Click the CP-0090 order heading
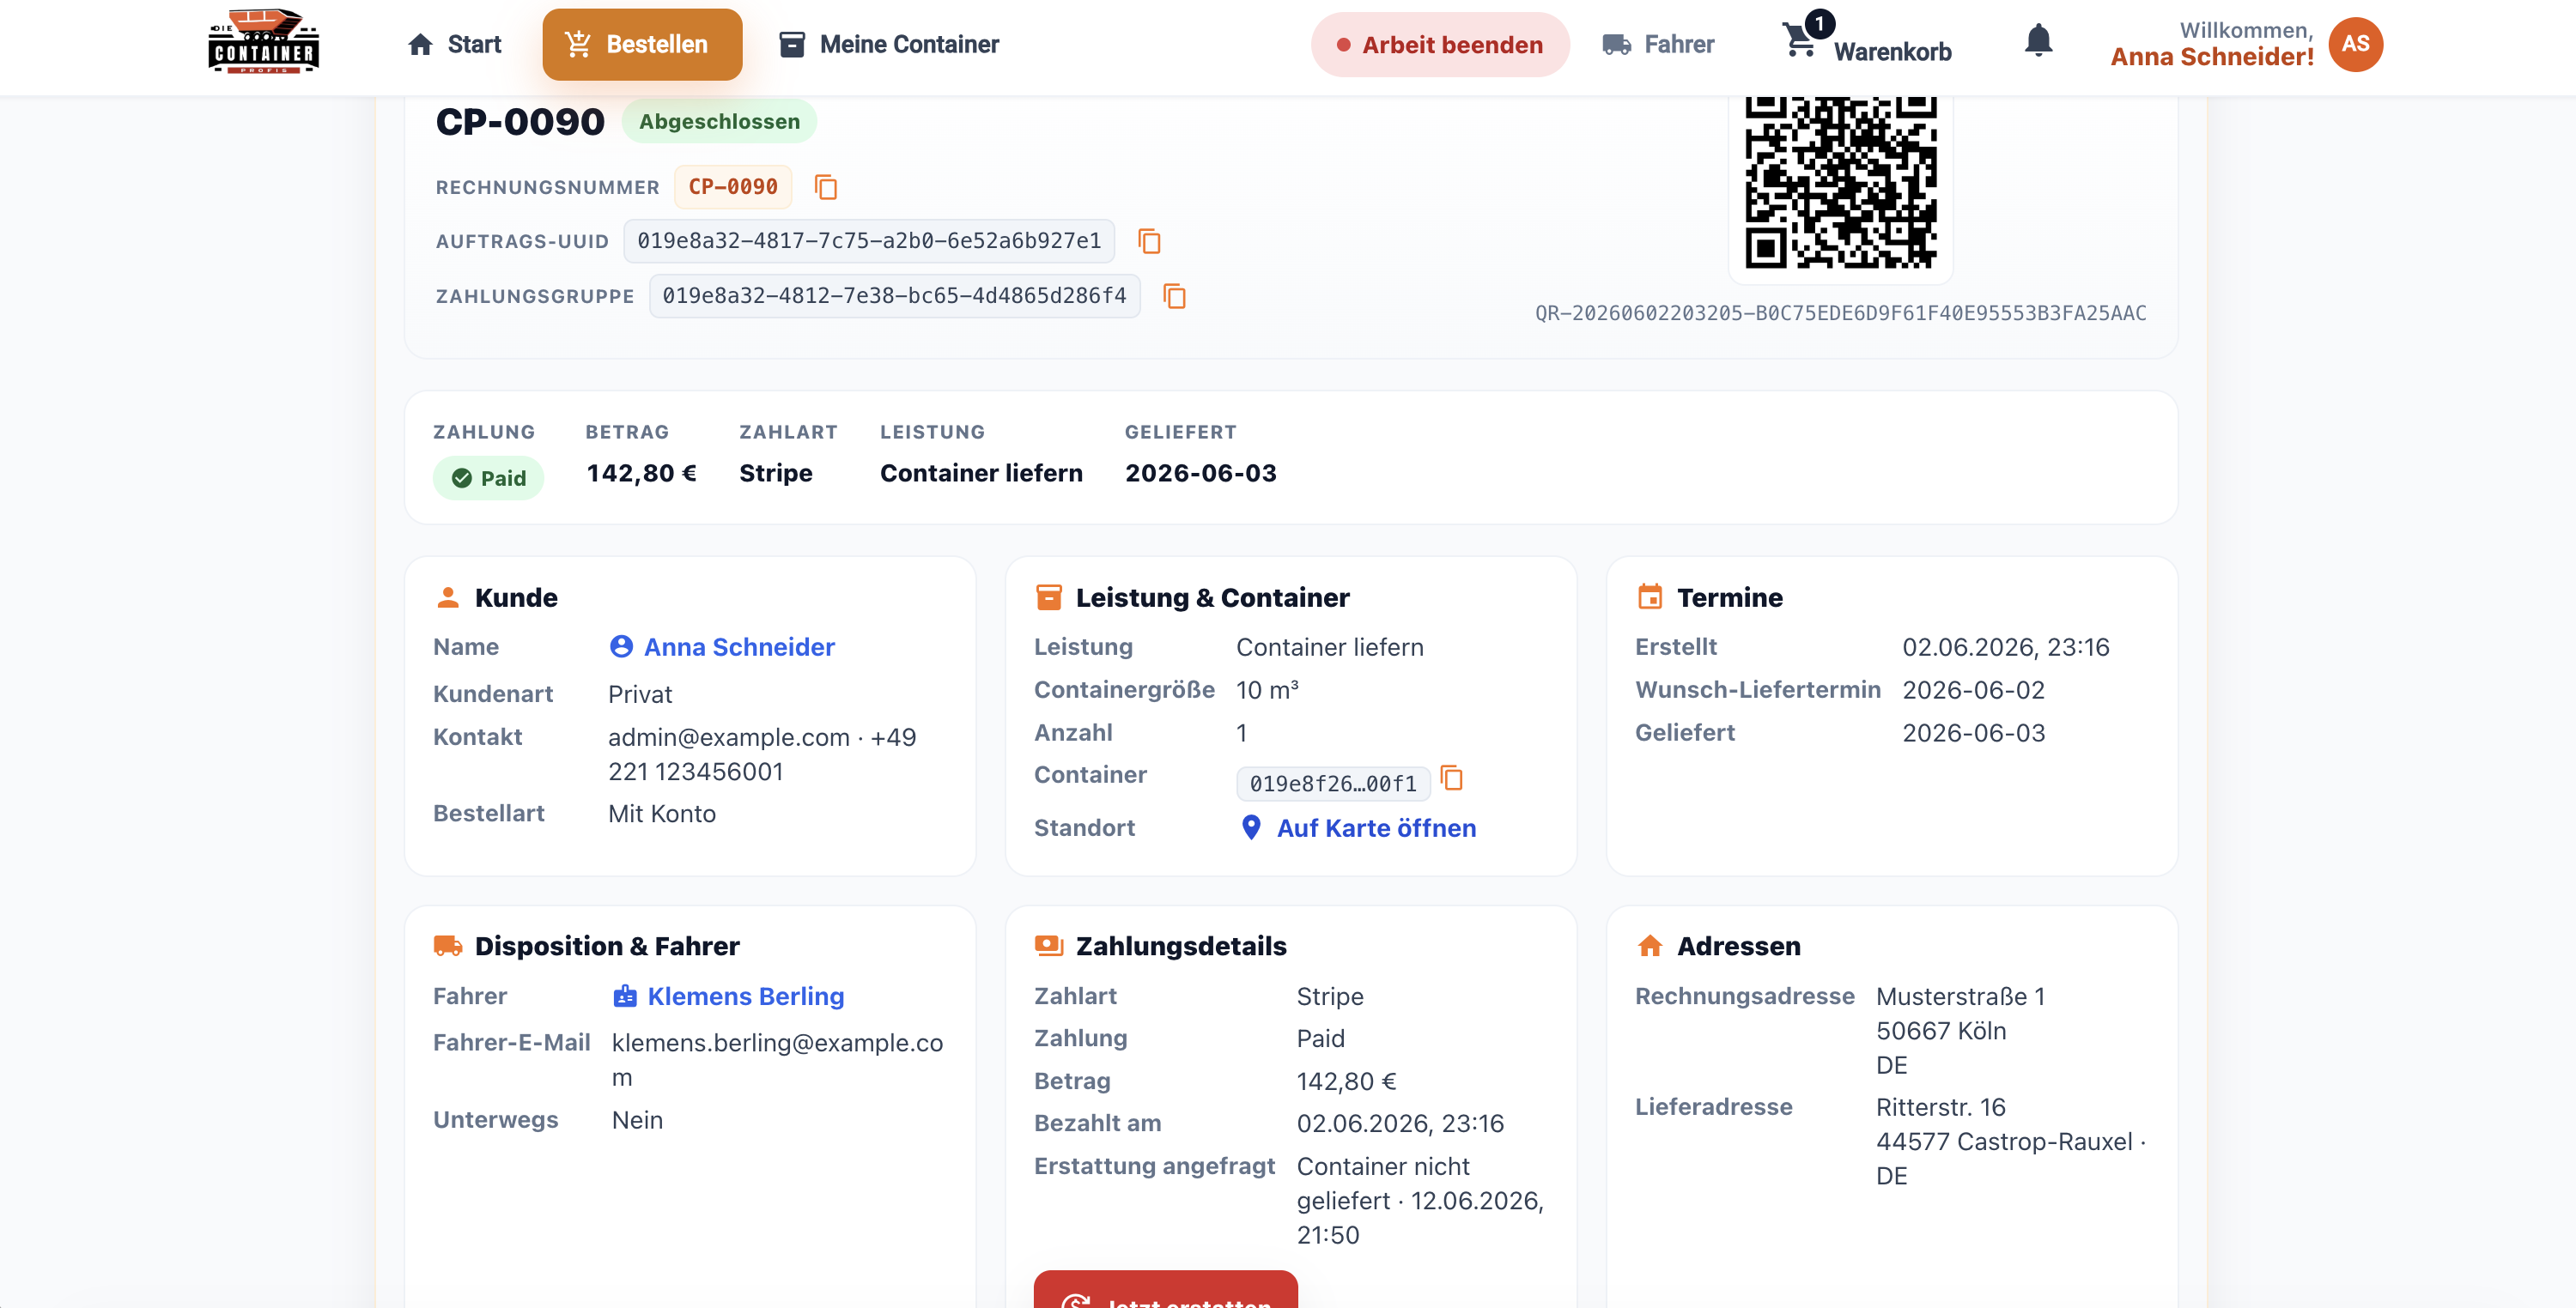The image size is (2576, 1308). point(520,121)
